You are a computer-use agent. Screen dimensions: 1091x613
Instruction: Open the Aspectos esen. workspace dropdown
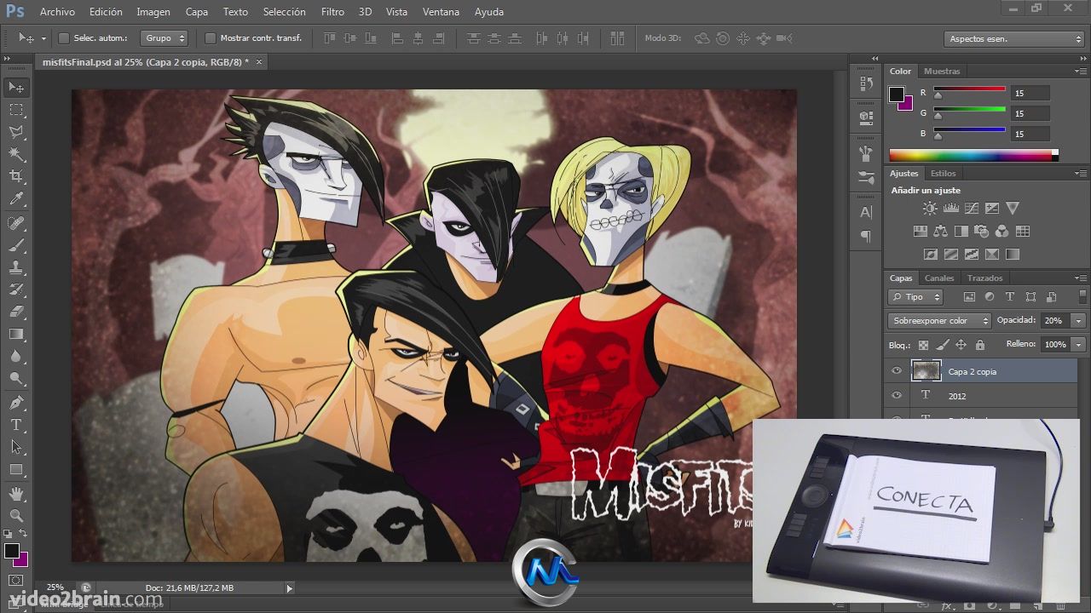pyautogui.click(x=1014, y=39)
